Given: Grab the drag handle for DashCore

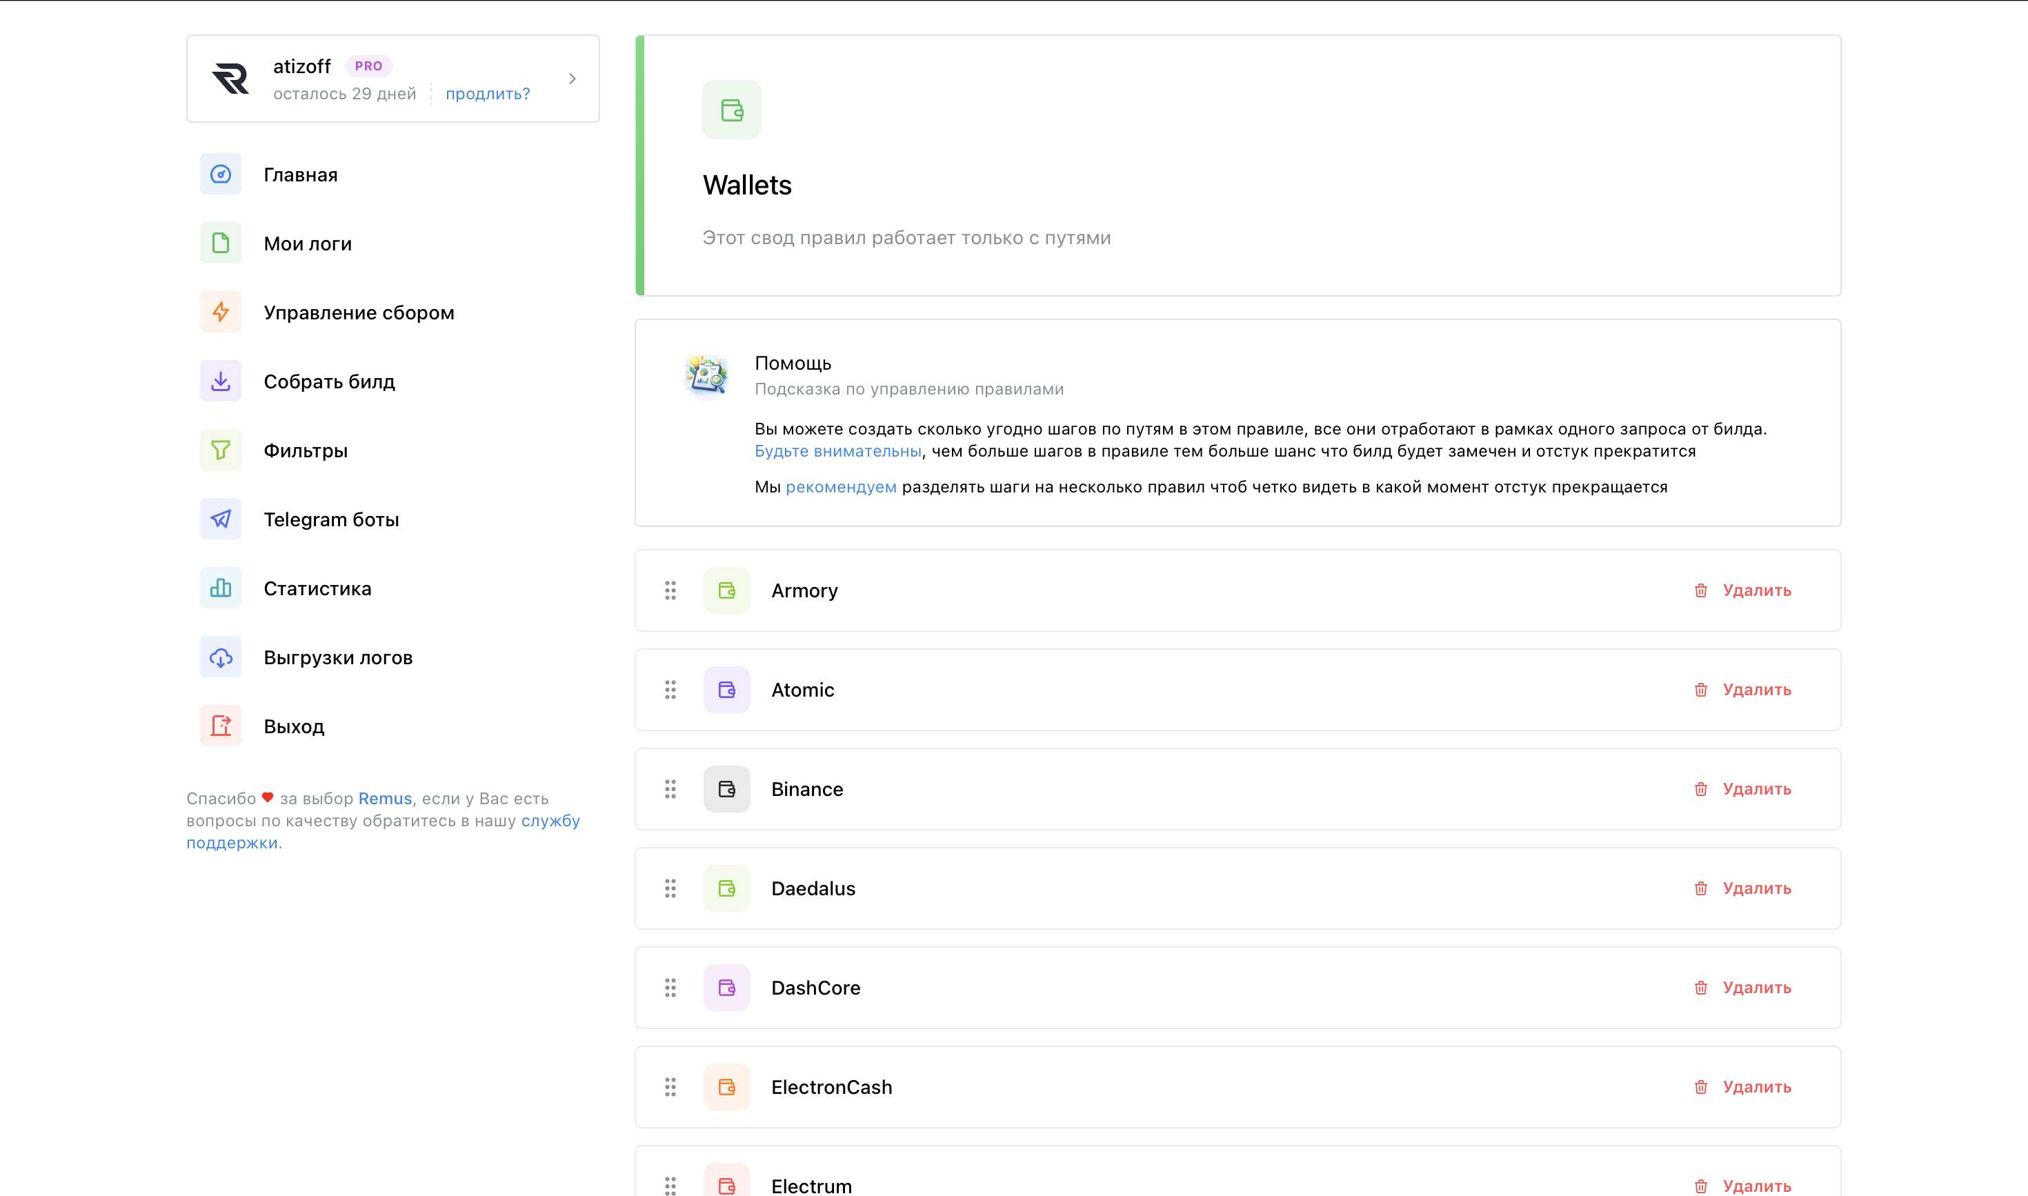Looking at the screenshot, I should tap(670, 987).
